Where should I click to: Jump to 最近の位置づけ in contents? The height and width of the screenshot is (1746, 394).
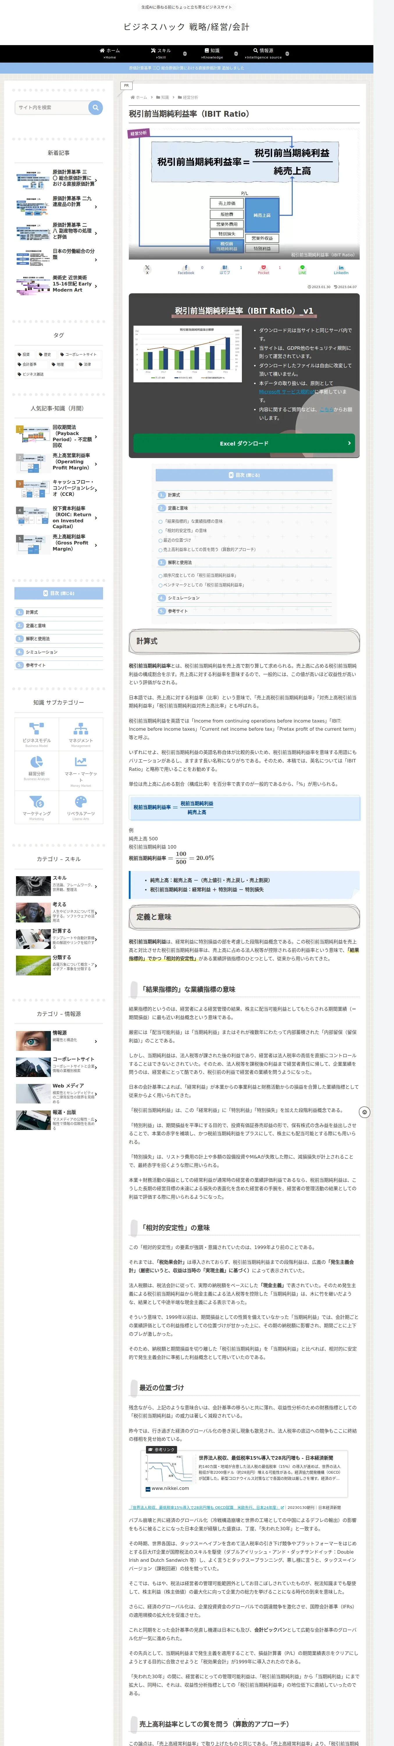[x=177, y=540]
